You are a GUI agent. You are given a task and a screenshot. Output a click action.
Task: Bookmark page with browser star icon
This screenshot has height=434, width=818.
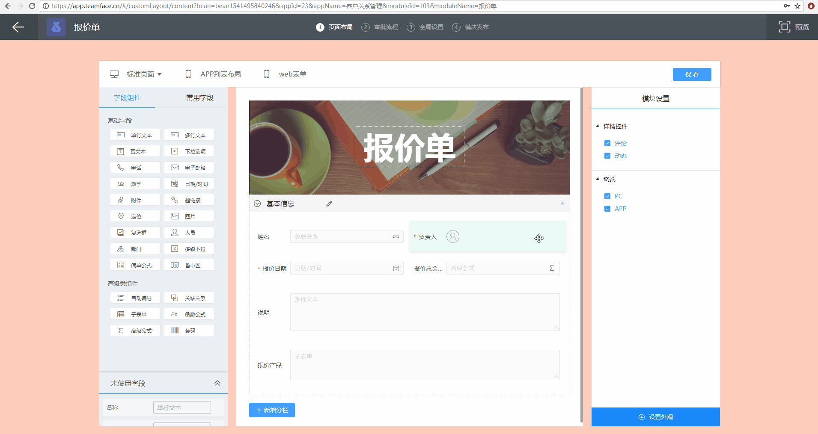pyautogui.click(x=797, y=6)
